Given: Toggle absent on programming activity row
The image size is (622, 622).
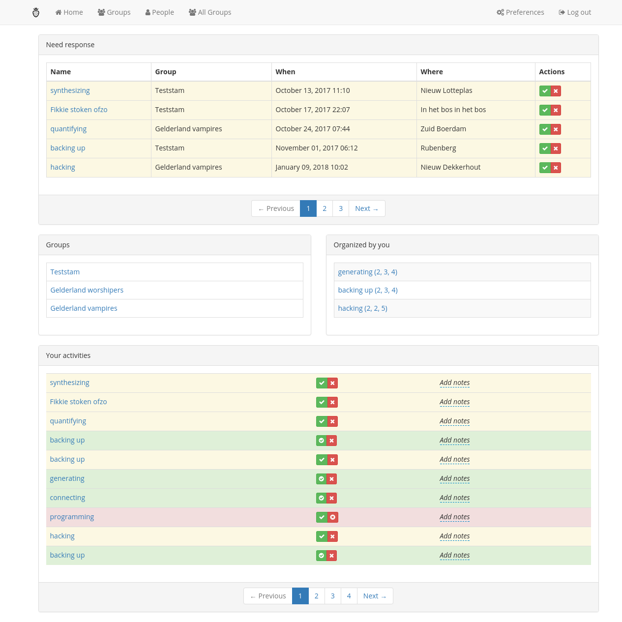Looking at the screenshot, I should tap(333, 517).
